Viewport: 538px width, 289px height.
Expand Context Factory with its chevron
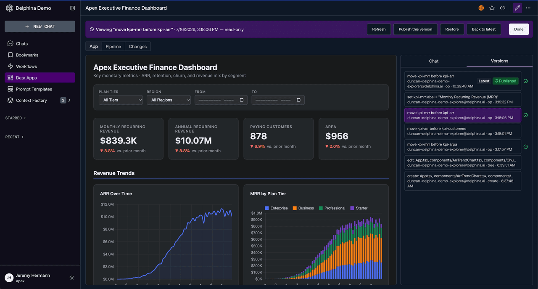tap(69, 100)
